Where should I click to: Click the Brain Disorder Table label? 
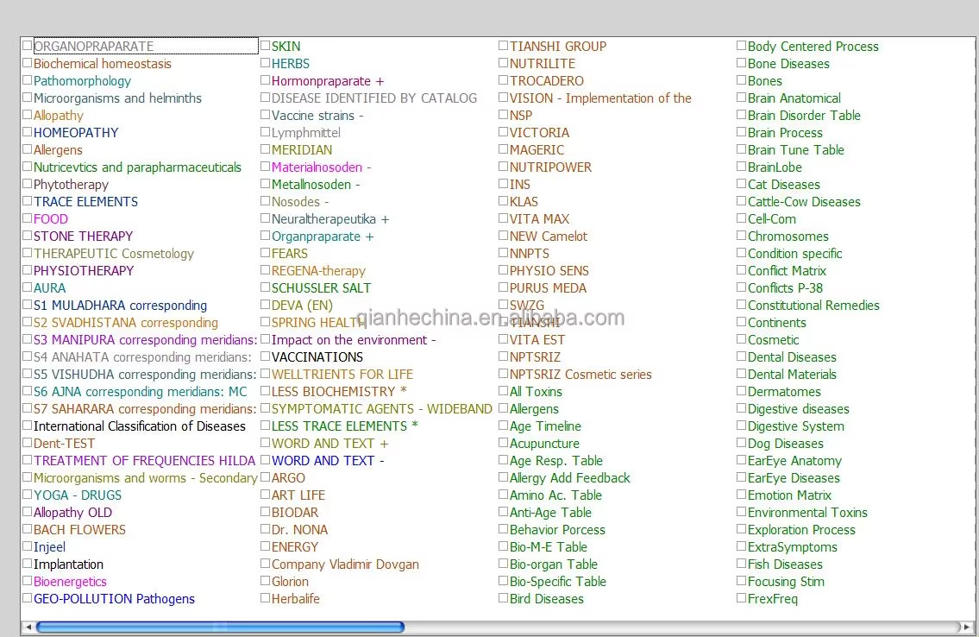[804, 116]
